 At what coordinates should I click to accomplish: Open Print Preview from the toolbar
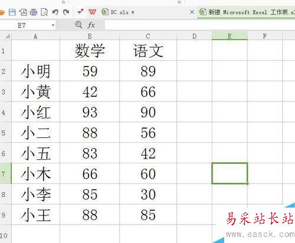pos(44,12)
